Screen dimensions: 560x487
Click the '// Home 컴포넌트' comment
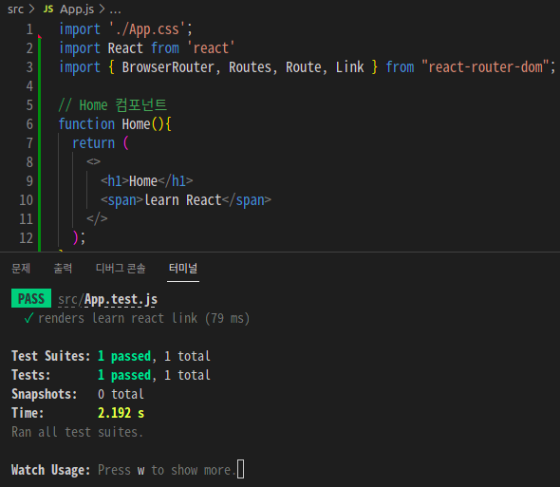113,105
